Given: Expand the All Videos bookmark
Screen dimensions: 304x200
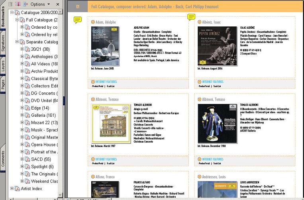Looking at the screenshot, I should pos(22,64).
